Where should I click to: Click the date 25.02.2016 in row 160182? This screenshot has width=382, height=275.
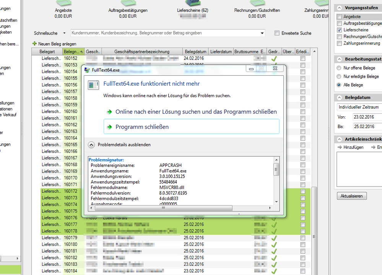(194, 258)
